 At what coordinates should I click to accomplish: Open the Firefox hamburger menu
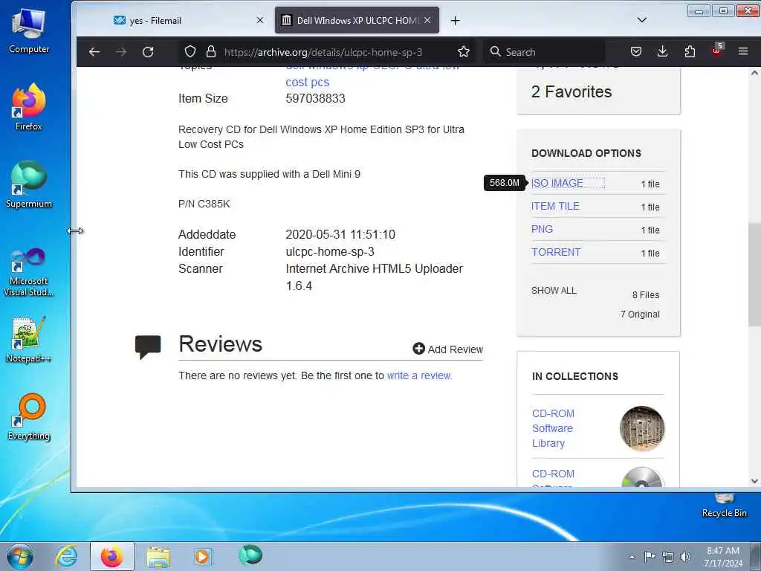coord(743,51)
